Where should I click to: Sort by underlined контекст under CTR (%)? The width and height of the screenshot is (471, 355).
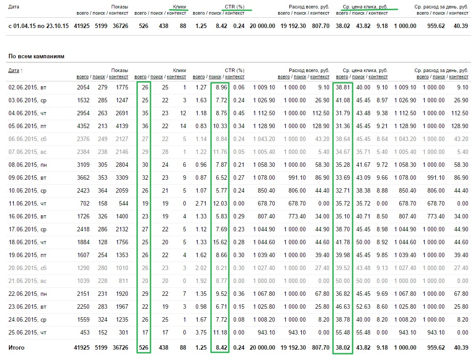[235, 77]
